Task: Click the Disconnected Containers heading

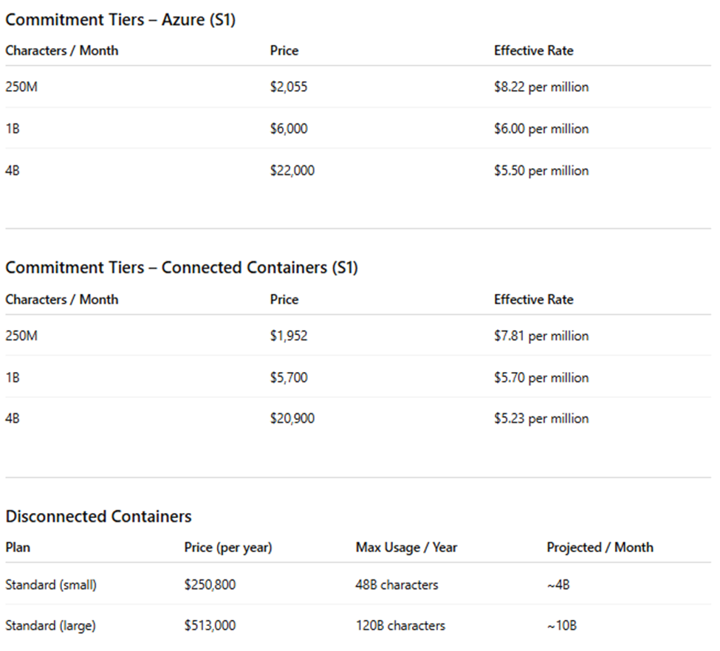Action: pos(98,517)
